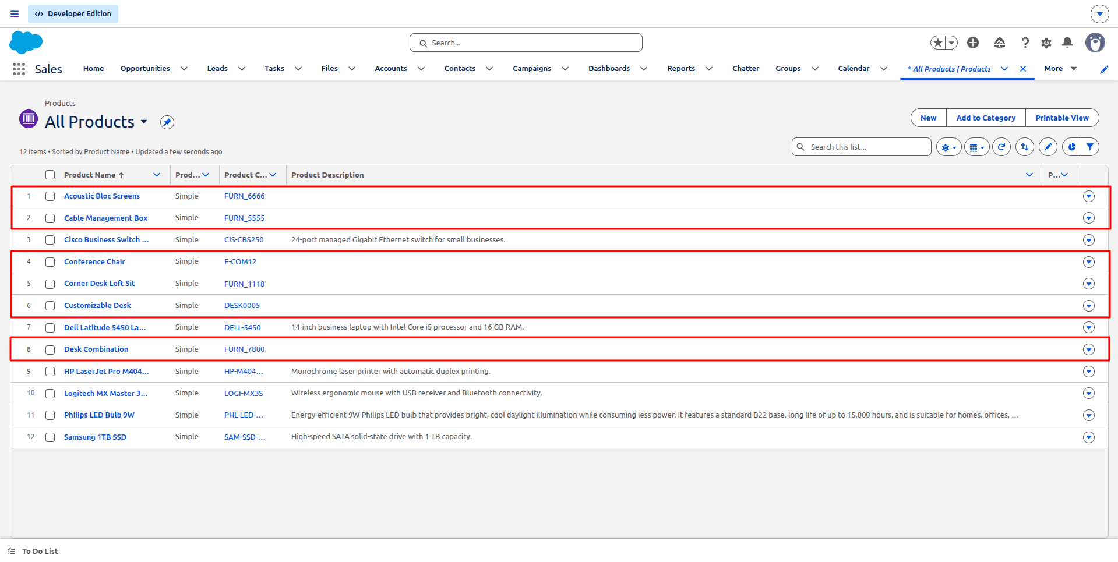Open the Printable View button
This screenshot has height=562, width=1118.
click(x=1062, y=118)
